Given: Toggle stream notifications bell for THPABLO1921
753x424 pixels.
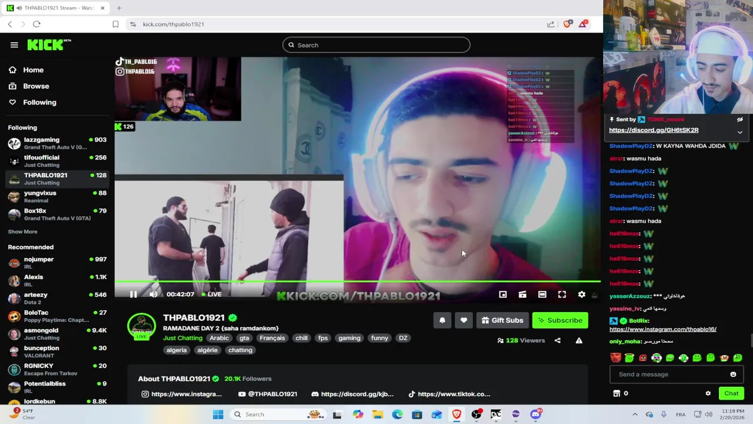Looking at the screenshot, I should (x=442, y=320).
